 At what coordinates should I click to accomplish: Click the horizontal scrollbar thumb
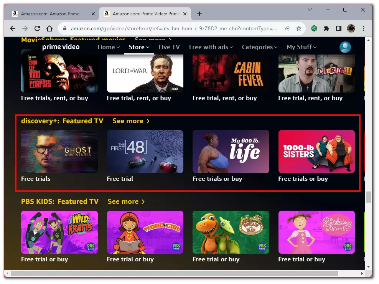click(174, 273)
